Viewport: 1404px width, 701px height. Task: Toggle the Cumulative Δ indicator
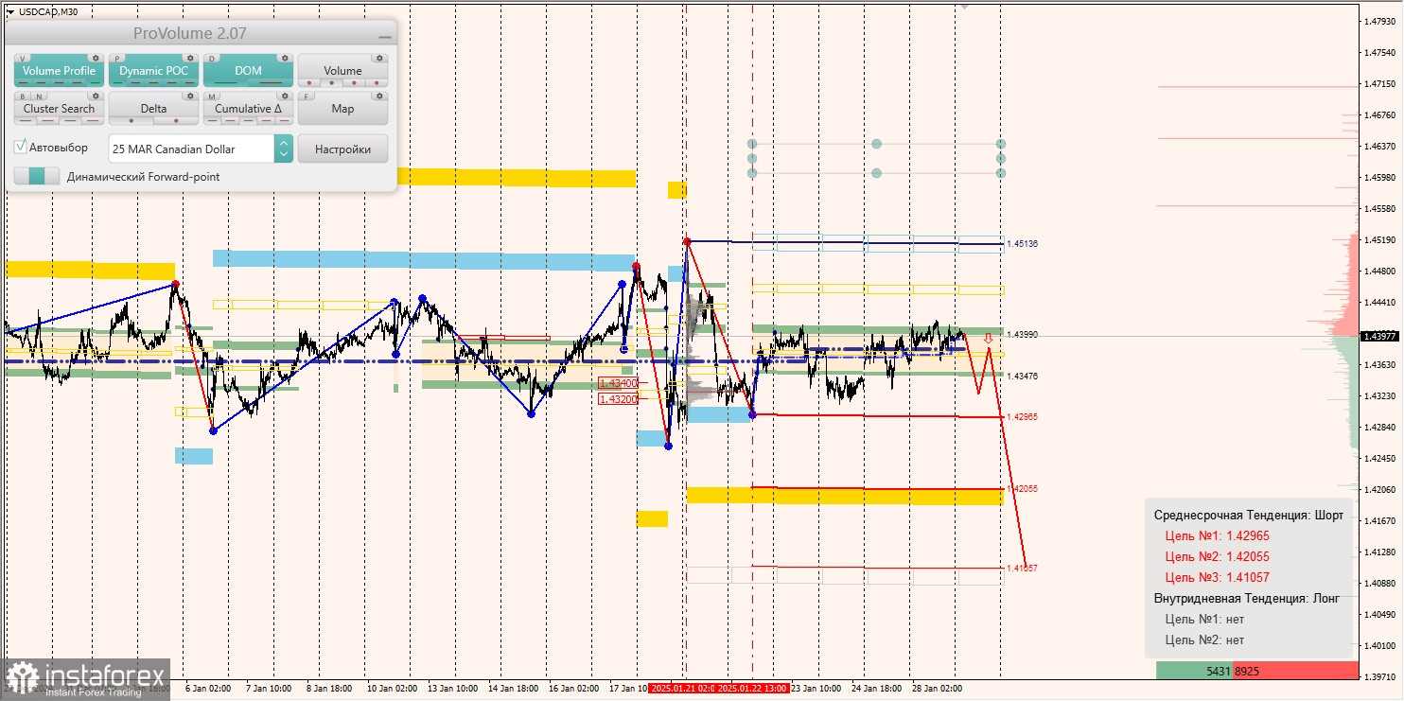248,108
